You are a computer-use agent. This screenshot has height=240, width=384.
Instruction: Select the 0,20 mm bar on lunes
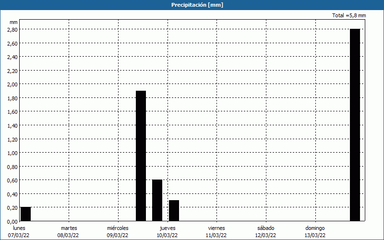coord(26,214)
